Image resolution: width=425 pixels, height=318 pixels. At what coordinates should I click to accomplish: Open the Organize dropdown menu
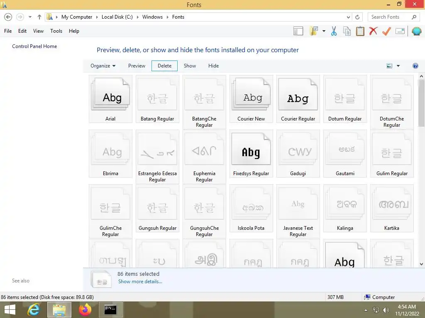point(103,66)
